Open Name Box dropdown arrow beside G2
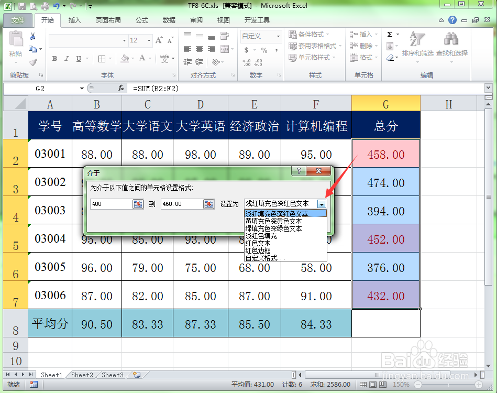The height and width of the screenshot is (393, 497). point(82,89)
